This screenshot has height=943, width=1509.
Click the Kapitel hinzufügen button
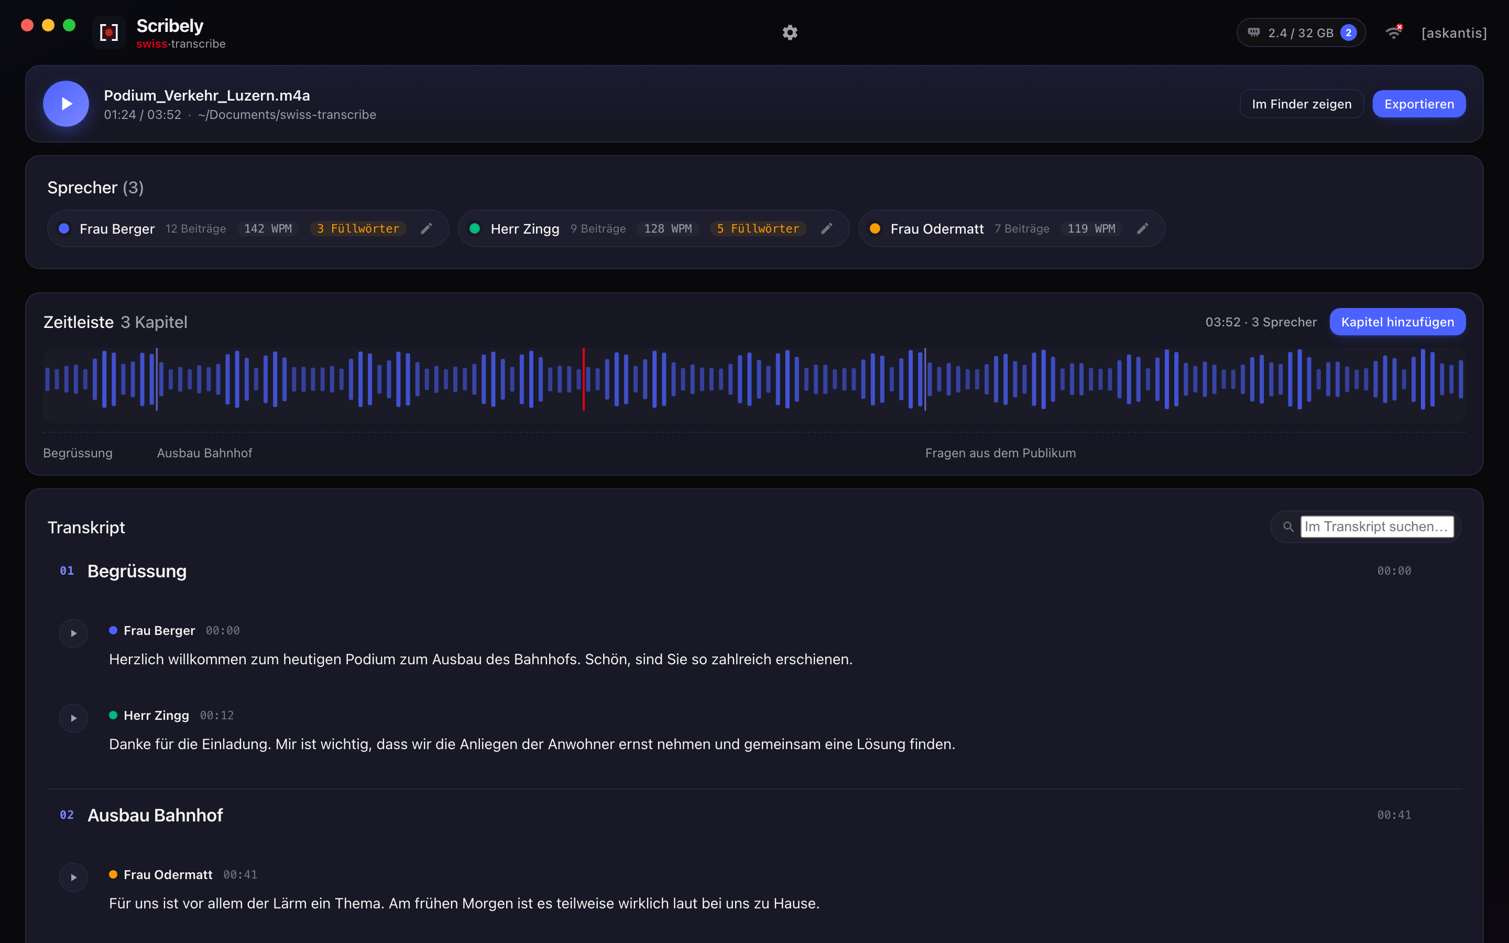click(1397, 322)
